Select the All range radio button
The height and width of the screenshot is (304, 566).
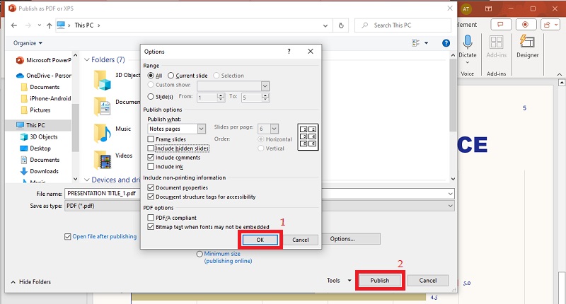(x=151, y=76)
